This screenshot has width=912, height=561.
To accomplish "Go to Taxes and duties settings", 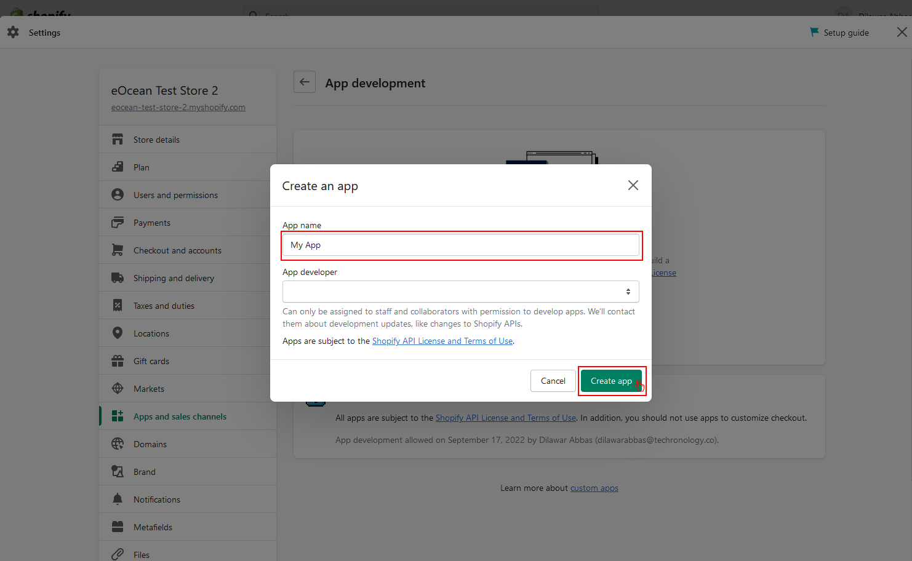I will click(164, 306).
